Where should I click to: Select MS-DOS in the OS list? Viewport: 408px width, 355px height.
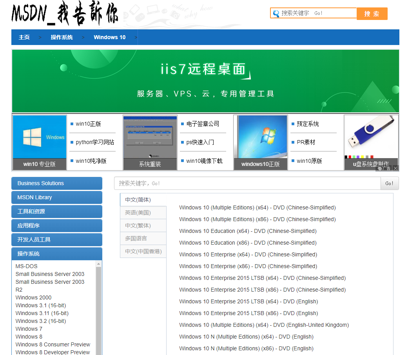coord(27,266)
